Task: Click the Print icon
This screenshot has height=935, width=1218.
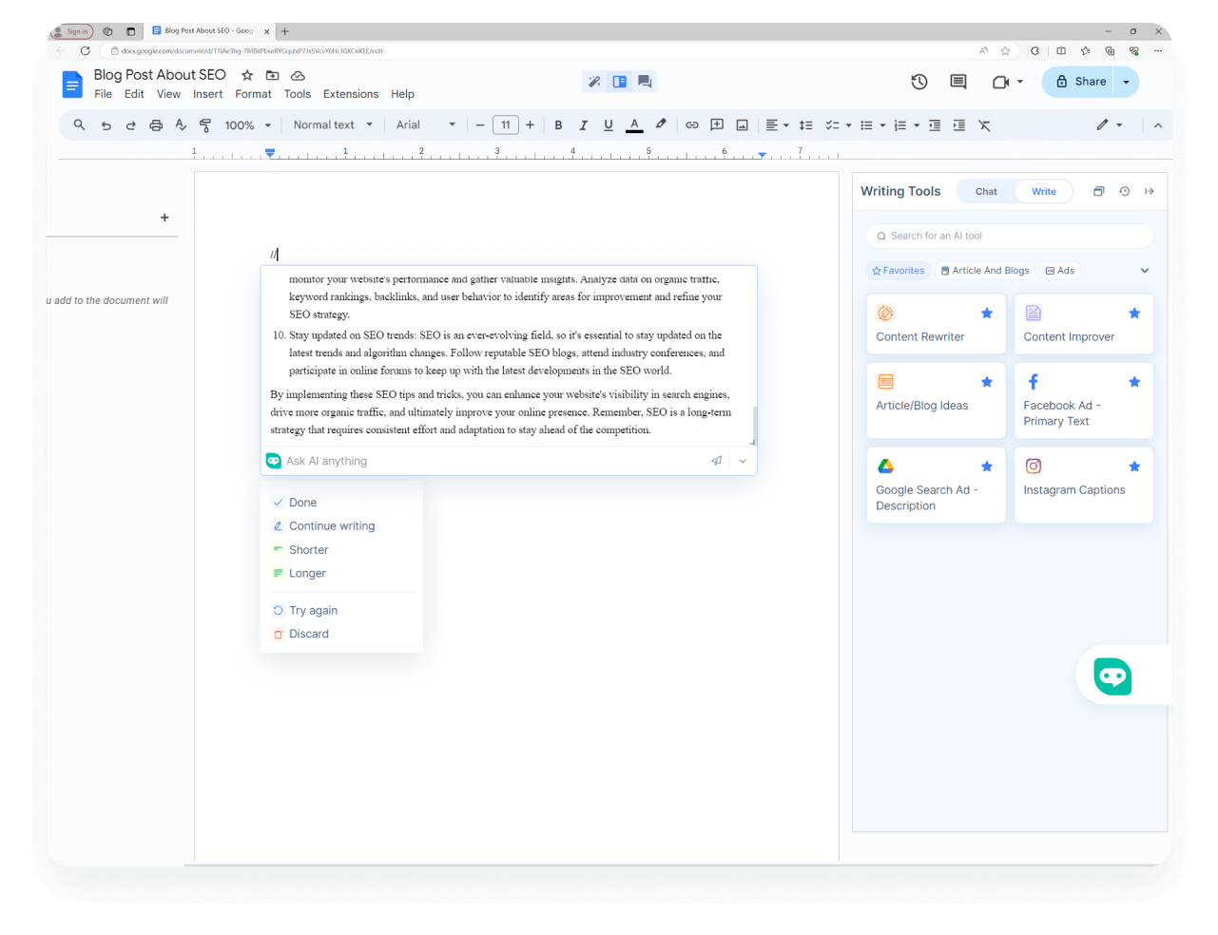Action: tap(155, 124)
